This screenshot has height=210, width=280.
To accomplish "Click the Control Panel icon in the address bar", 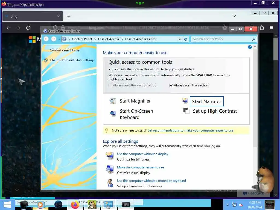I will coord(64,39).
